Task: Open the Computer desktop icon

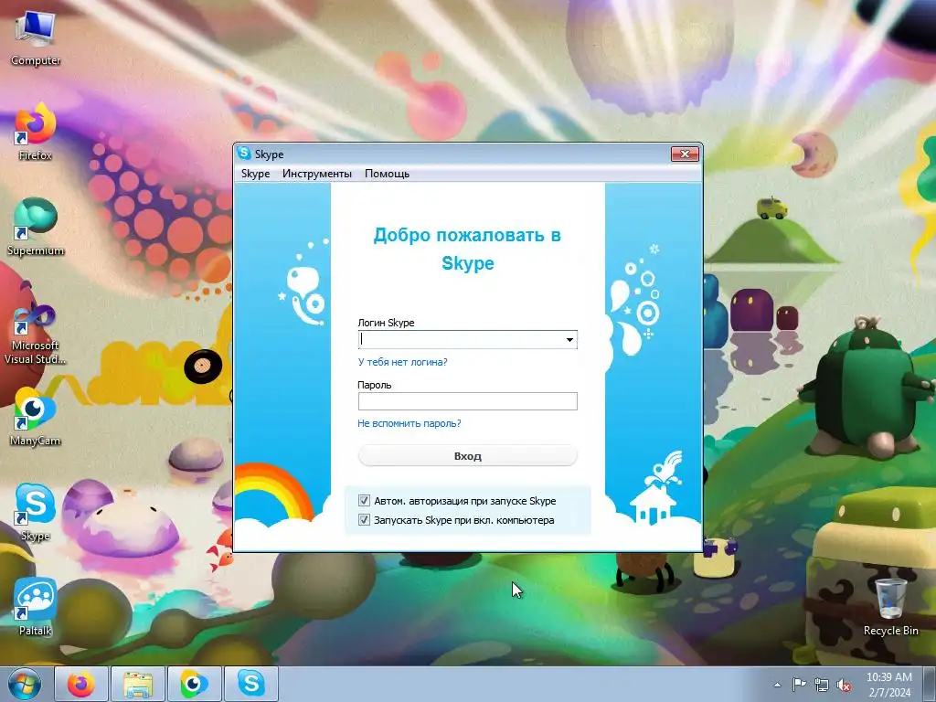Action: [36, 38]
